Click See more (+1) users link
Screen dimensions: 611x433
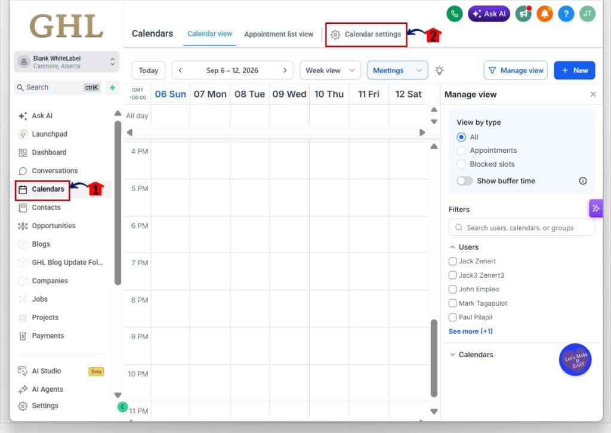(x=470, y=331)
